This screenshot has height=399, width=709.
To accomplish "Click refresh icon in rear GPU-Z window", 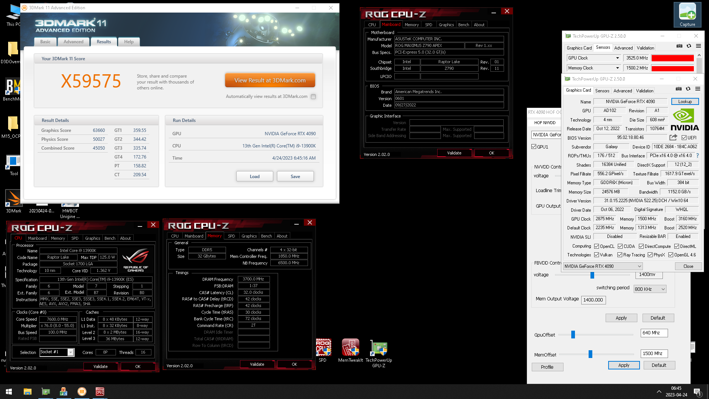I will point(689,46).
